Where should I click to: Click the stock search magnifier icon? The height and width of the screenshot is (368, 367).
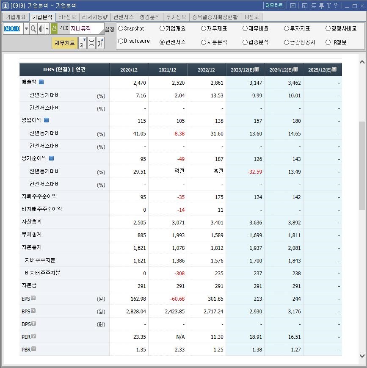pos(33,29)
